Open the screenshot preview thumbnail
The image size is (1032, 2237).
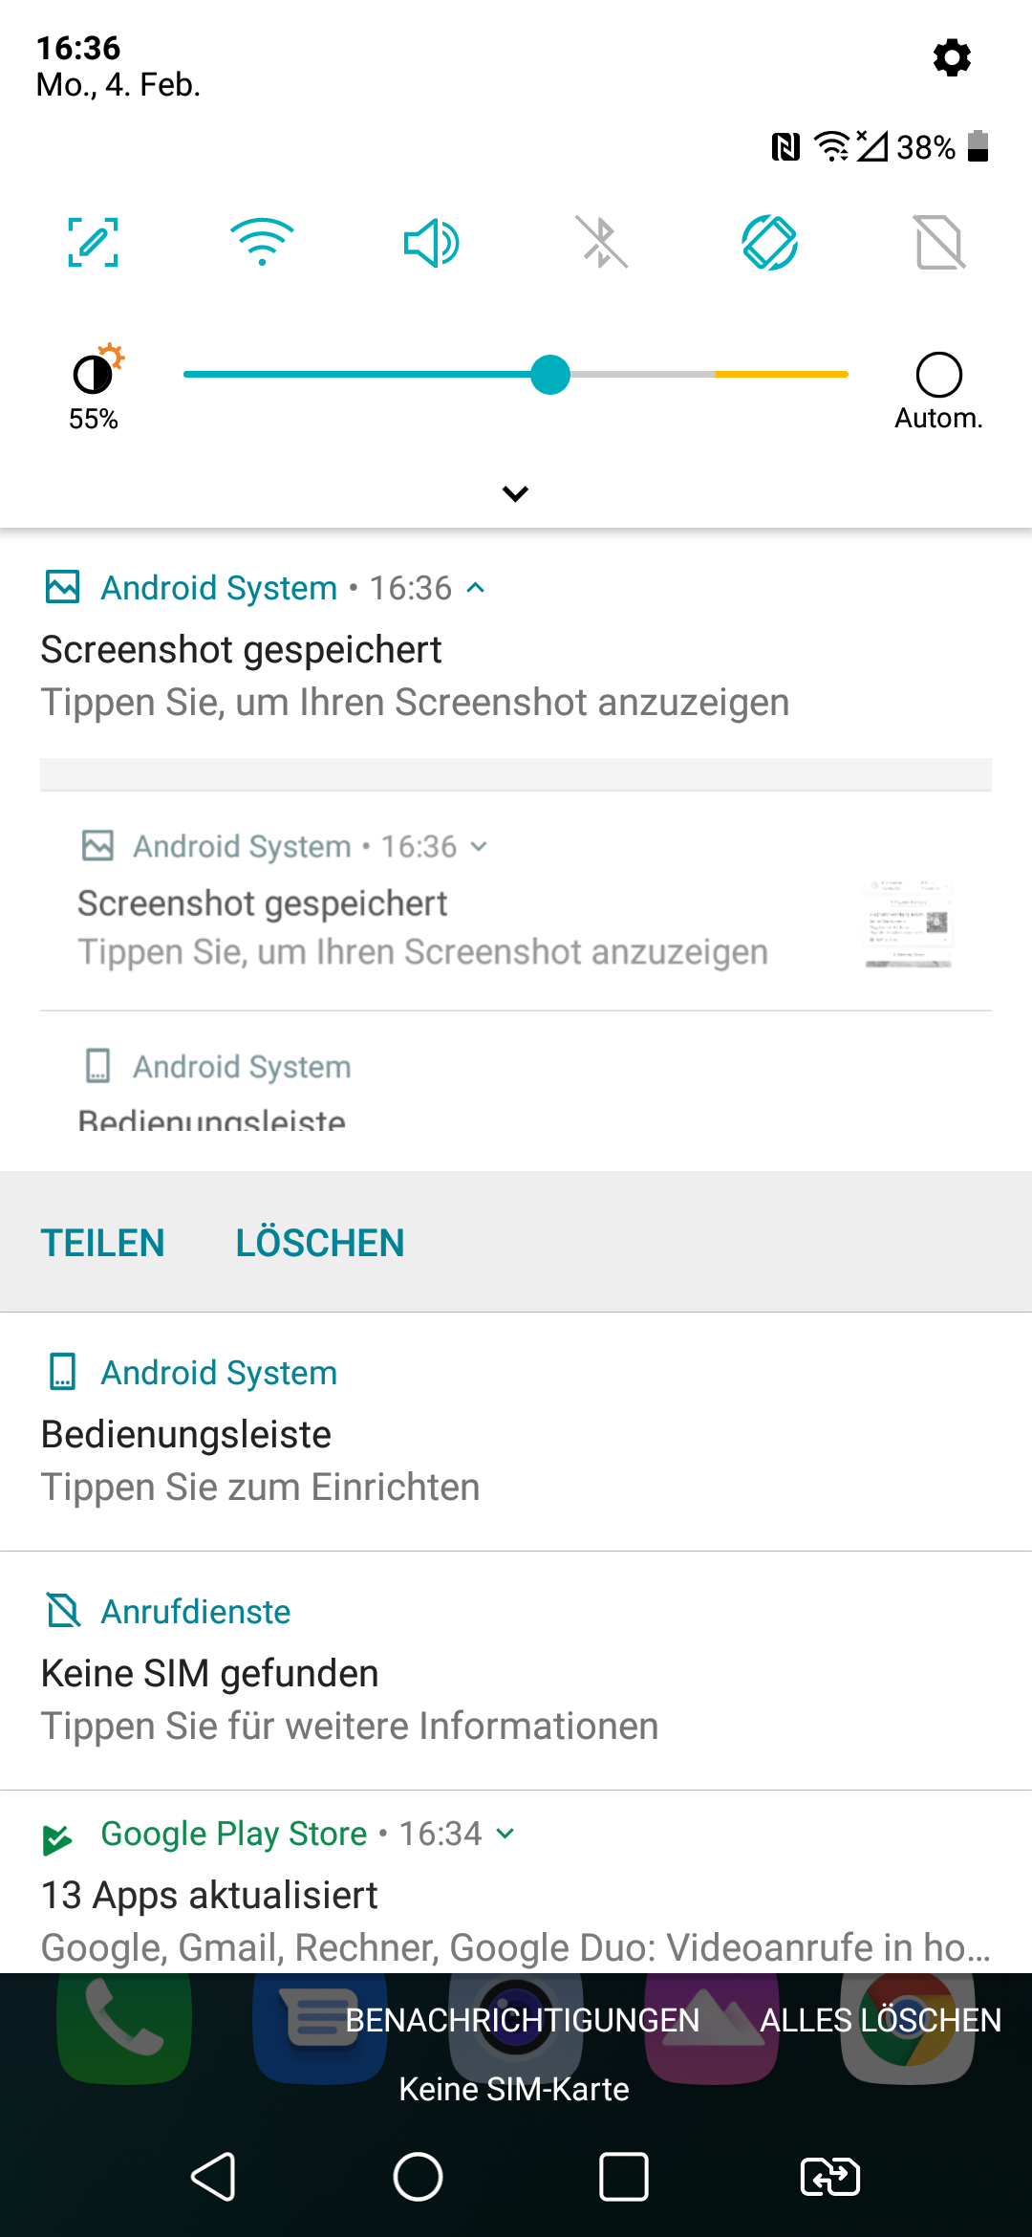(x=908, y=923)
